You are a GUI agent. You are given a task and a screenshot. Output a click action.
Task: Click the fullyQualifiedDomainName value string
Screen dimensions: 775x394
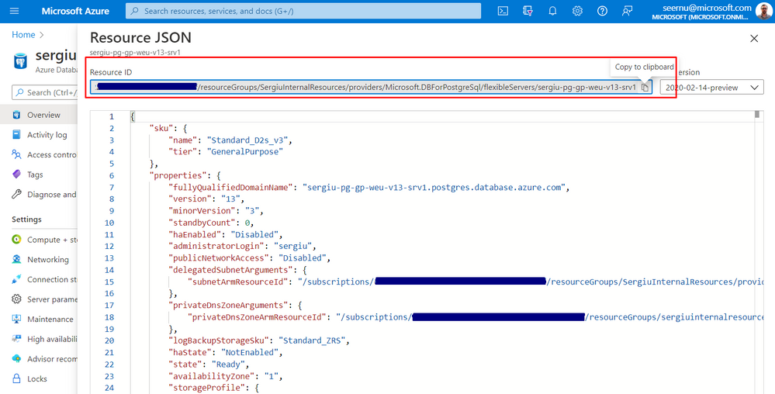point(435,188)
